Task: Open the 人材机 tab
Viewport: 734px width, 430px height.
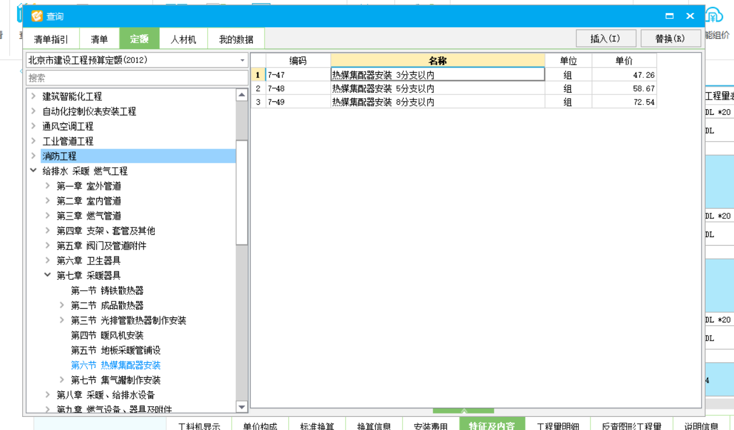Action: [x=183, y=39]
